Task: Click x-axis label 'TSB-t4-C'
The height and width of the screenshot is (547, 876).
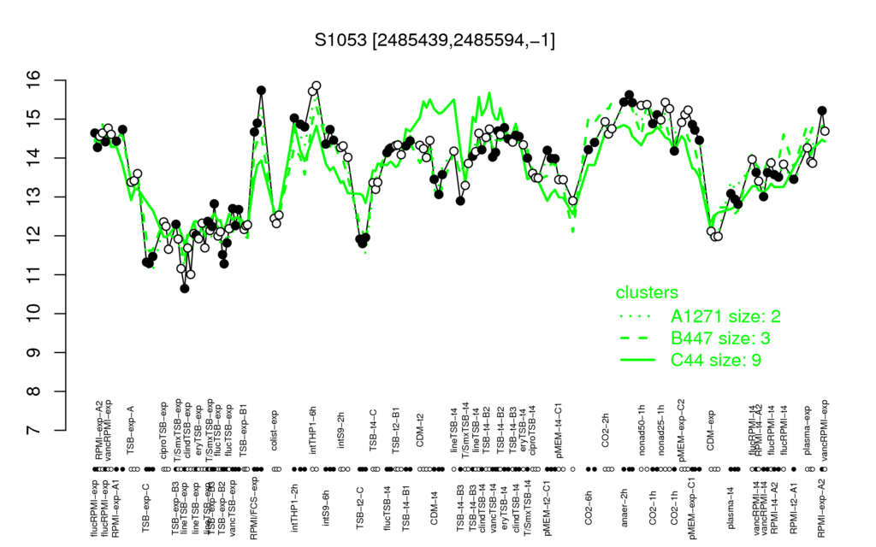Action: (374, 430)
